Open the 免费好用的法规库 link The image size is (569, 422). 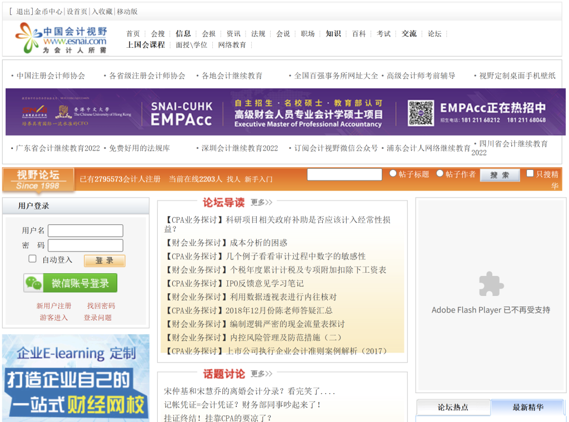[x=139, y=148]
